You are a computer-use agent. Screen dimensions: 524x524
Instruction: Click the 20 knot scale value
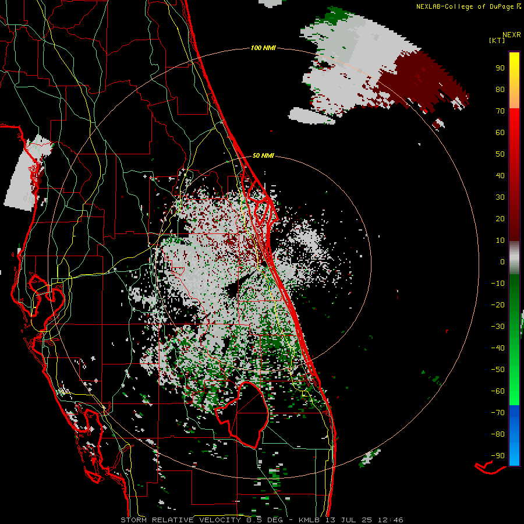point(500,219)
